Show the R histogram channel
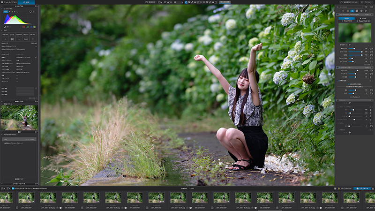The width and height of the screenshot is (375, 211). click(9, 11)
